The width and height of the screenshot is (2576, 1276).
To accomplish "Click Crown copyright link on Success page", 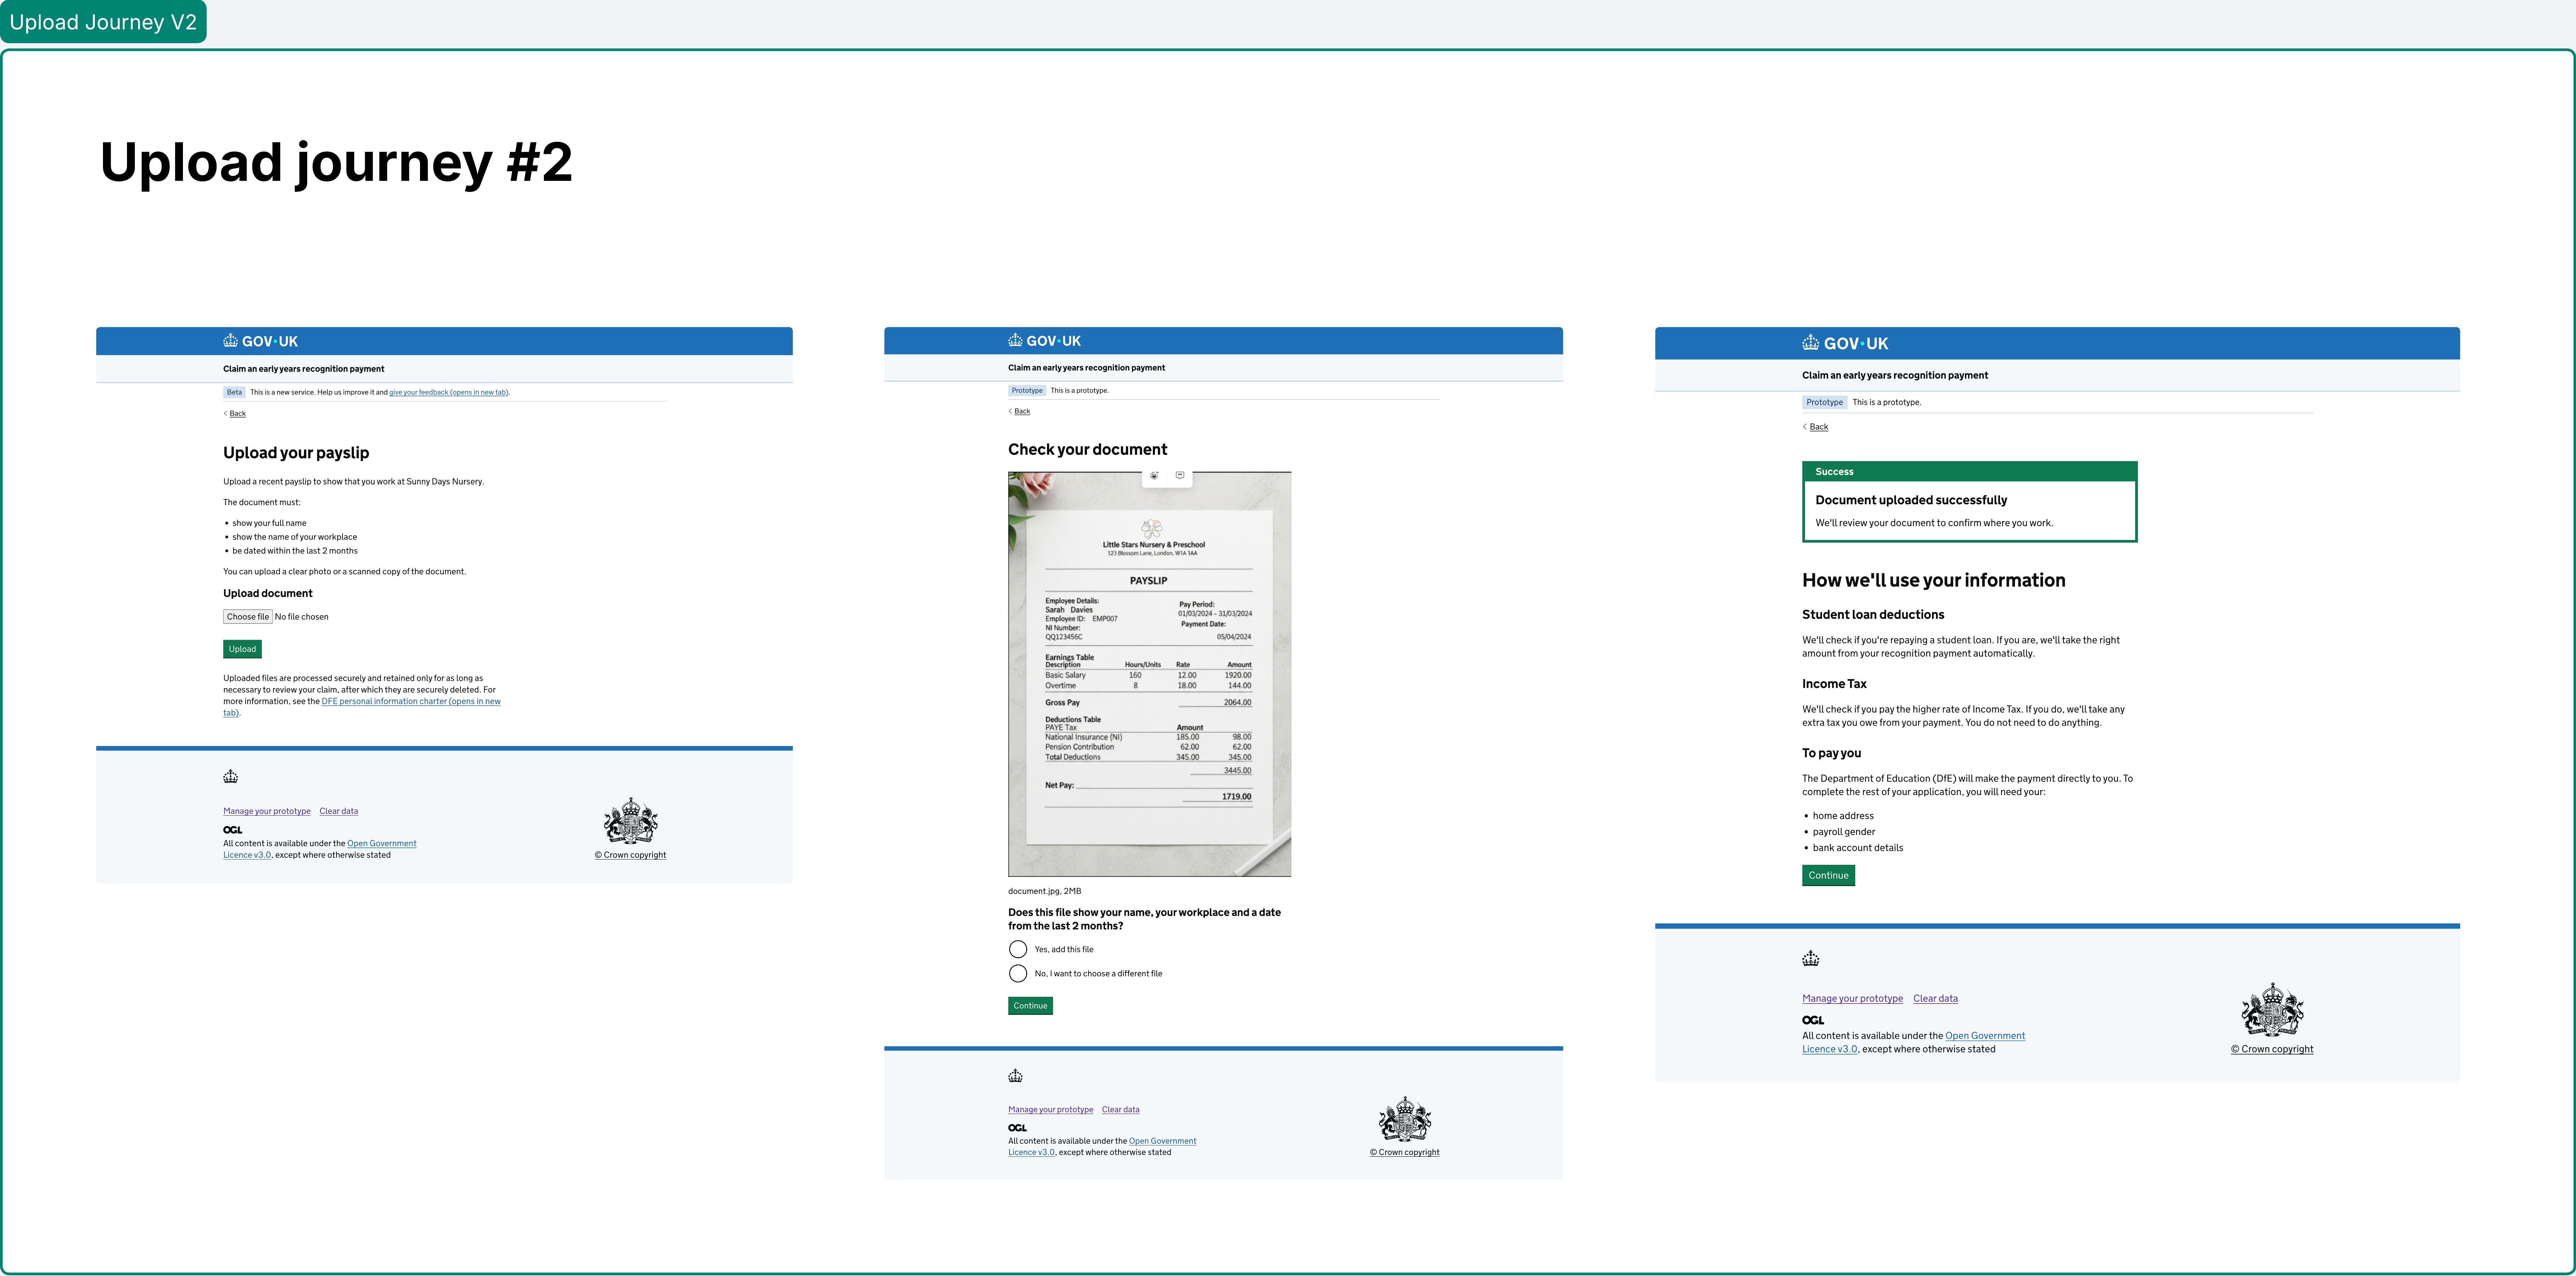I will [x=2272, y=1049].
